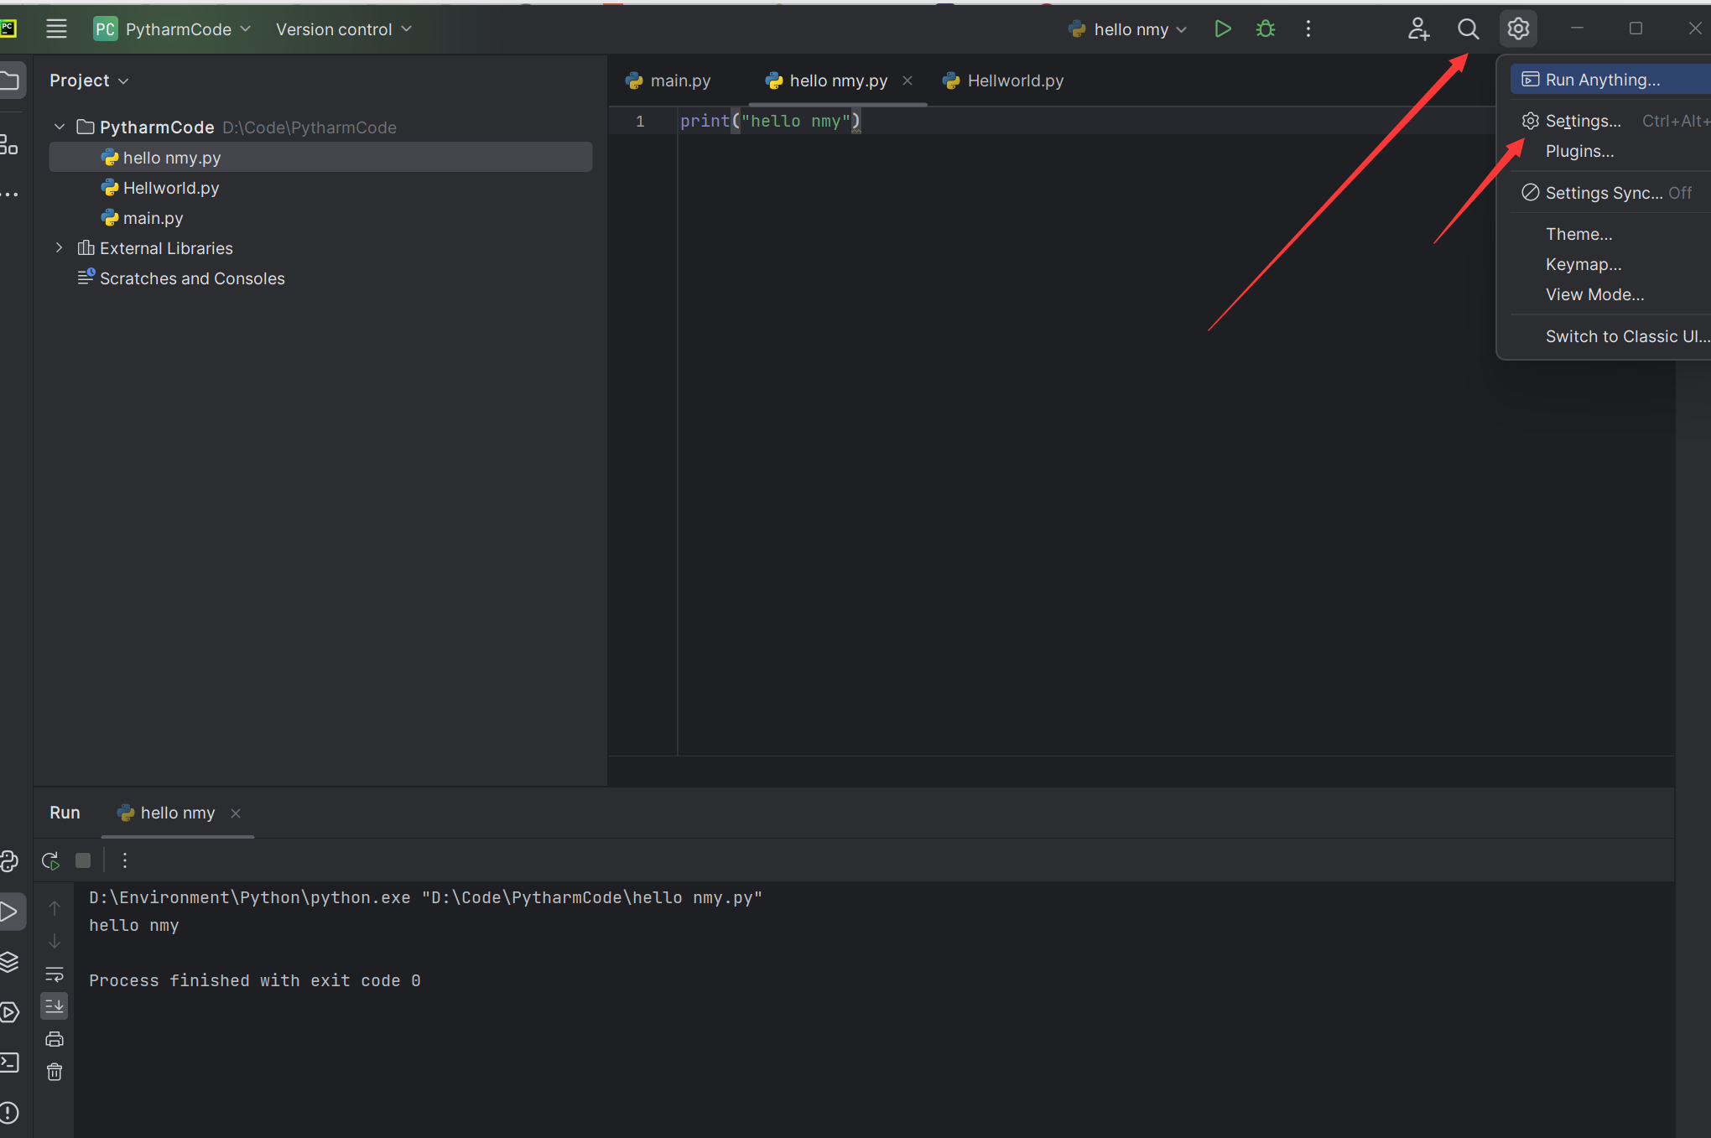Clear all console output with trash icon
This screenshot has width=1711, height=1138.
[x=55, y=1072]
